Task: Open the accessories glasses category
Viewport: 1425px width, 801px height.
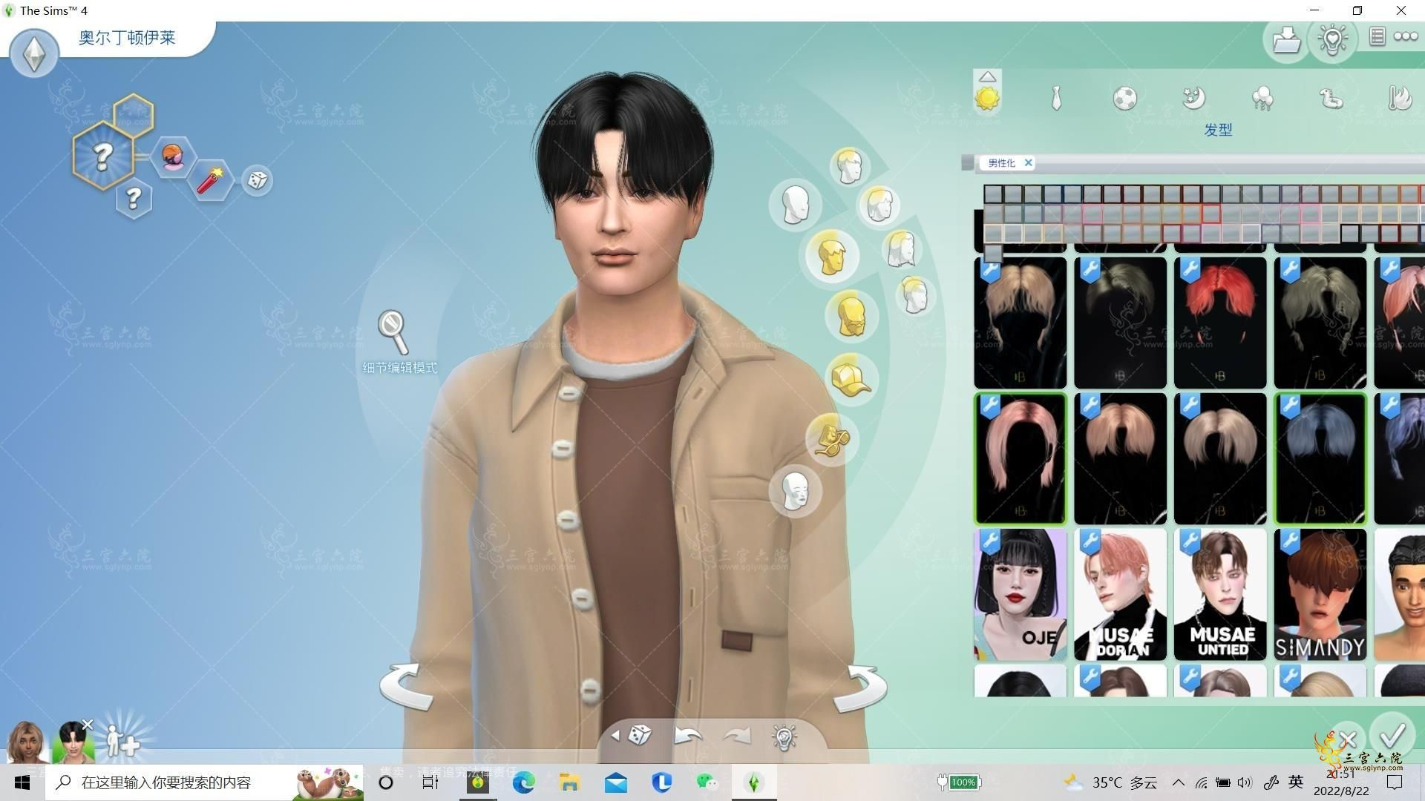Action: click(x=831, y=440)
